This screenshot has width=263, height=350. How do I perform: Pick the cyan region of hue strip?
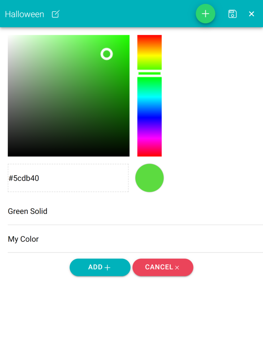[149, 96]
